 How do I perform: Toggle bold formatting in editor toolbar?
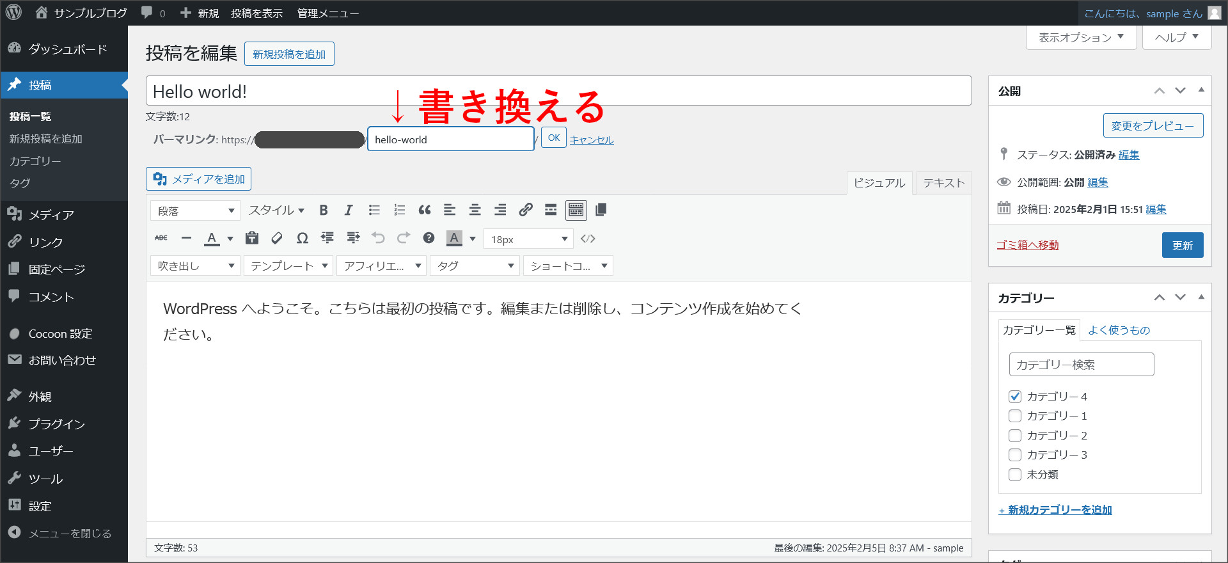point(324,210)
